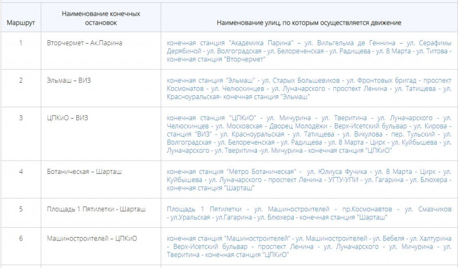Image resolution: width=459 pixels, height=268 pixels.
Task: Click the "Наименование улиц" column header
Action: pyautogui.click(x=309, y=22)
